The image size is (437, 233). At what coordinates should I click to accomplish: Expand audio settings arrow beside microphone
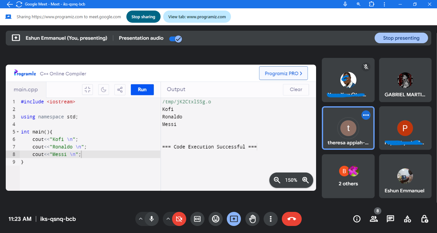(x=140, y=219)
